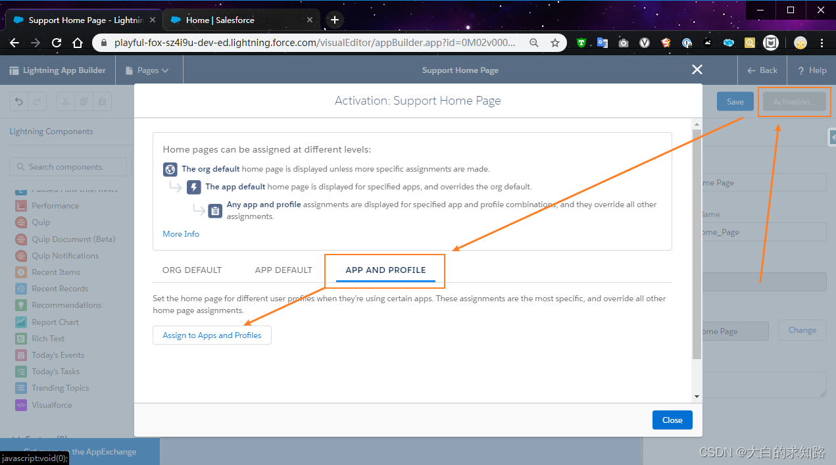Select the Visualforce code icon
This screenshot has width=836, height=465.
click(20, 405)
